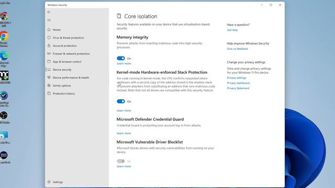
Task: Click the Family options people icon
Action: 49,86
